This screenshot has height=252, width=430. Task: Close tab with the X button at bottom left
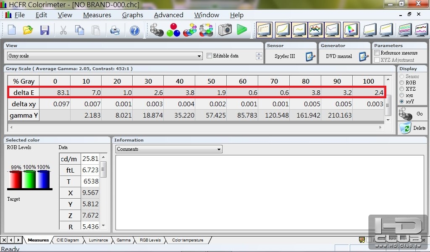pos(4,240)
